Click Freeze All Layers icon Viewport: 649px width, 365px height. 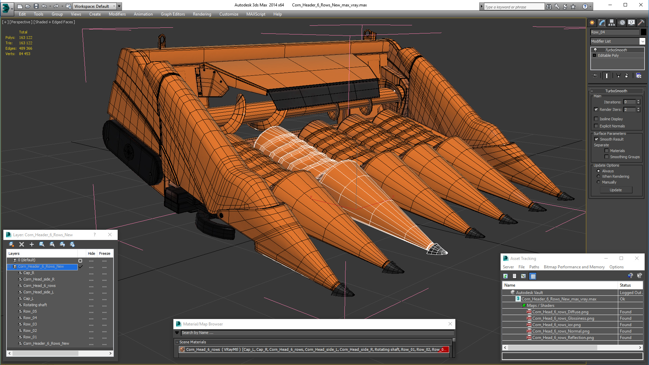click(x=72, y=244)
